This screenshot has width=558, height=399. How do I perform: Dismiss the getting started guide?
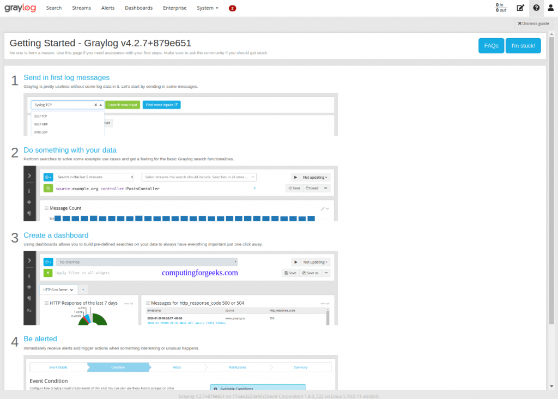(x=532, y=23)
